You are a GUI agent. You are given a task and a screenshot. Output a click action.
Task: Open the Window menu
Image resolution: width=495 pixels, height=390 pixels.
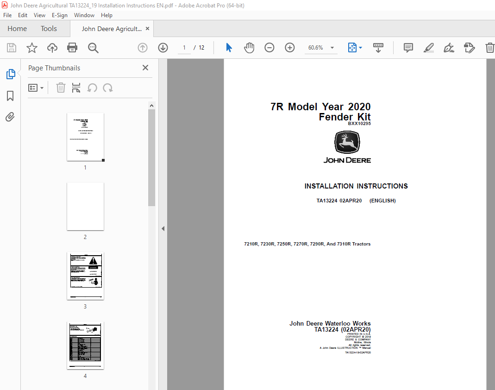coord(84,15)
